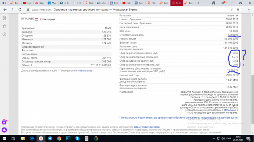Open Photoshop from the taskbar
The width and height of the screenshot is (254, 142).
pyautogui.click(x=68, y=139)
